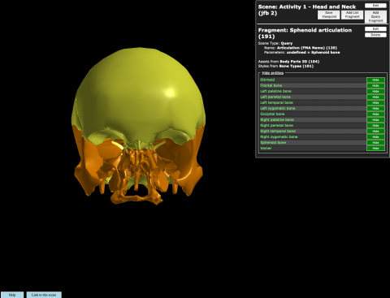The height and width of the screenshot is (298, 390).
Task: Select the Vomer label
Action: [266, 148]
